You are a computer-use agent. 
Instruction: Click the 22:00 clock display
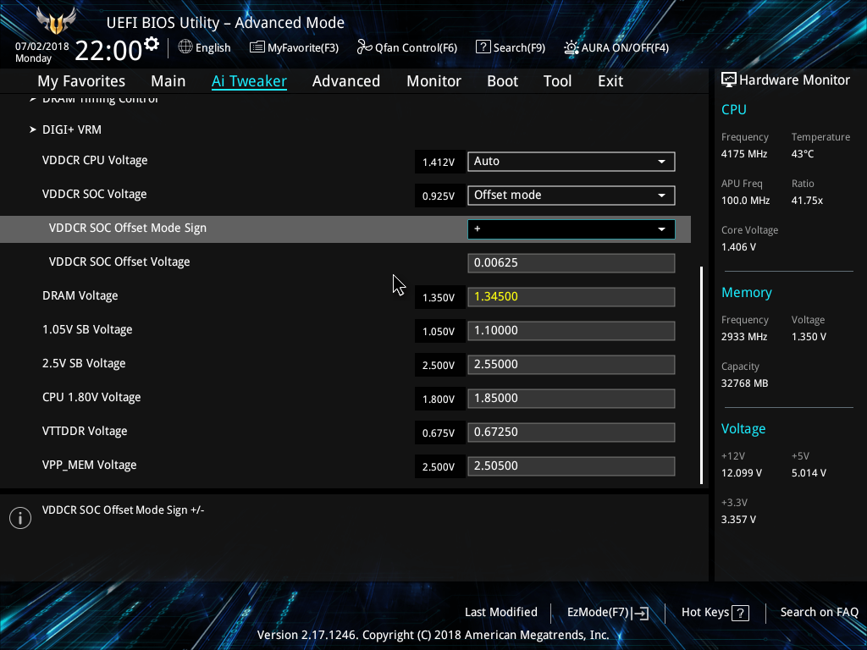coord(109,51)
